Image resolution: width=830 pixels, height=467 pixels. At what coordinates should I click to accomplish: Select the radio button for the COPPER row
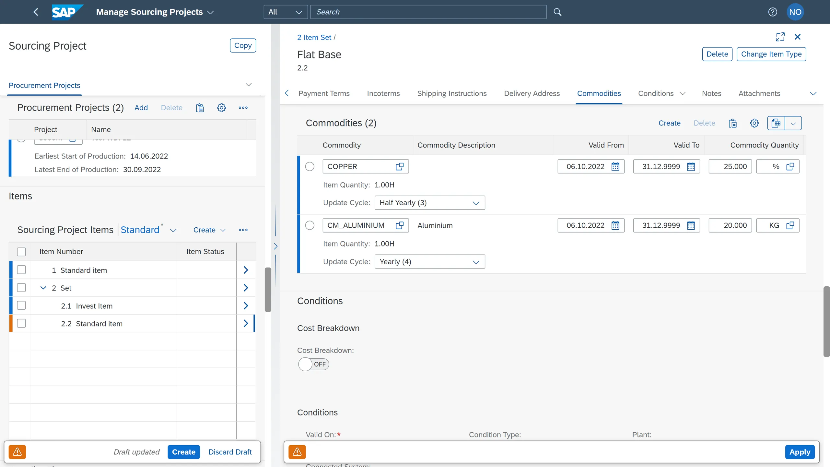309,166
